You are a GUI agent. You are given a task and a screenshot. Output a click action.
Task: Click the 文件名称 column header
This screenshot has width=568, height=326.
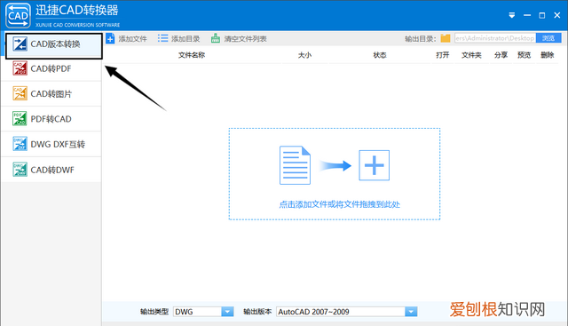192,55
